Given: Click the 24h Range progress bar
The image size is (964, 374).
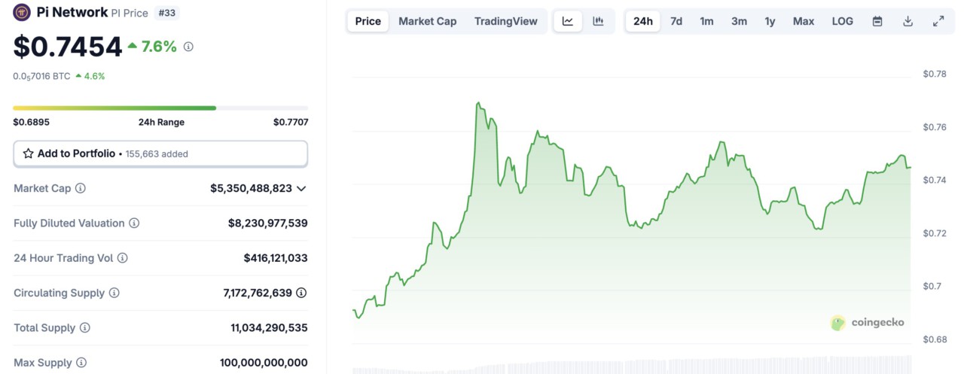Looking at the screenshot, I should (160, 108).
